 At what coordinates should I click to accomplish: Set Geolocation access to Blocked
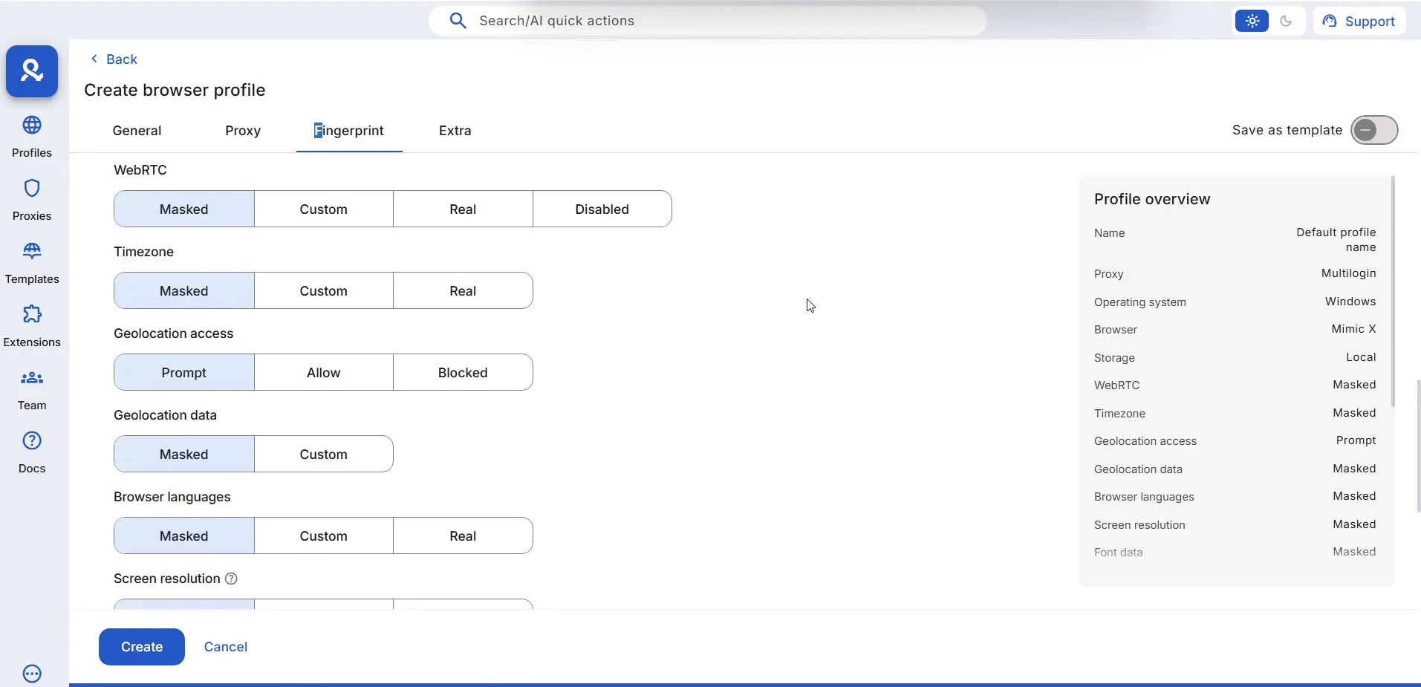[x=463, y=372]
